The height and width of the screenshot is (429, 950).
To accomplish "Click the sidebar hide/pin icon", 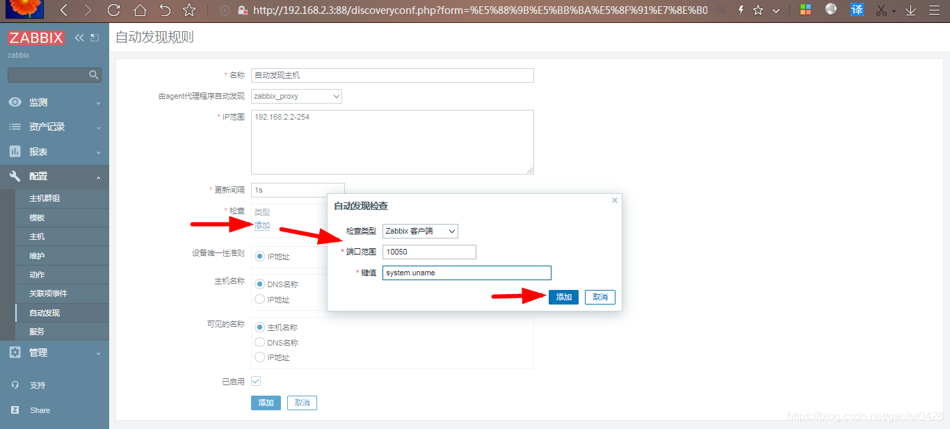I will (x=95, y=38).
